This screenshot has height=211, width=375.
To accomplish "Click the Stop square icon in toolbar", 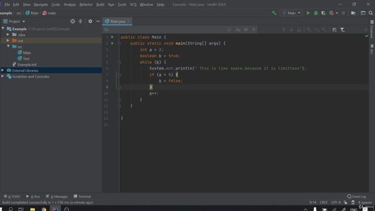I will (343, 13).
